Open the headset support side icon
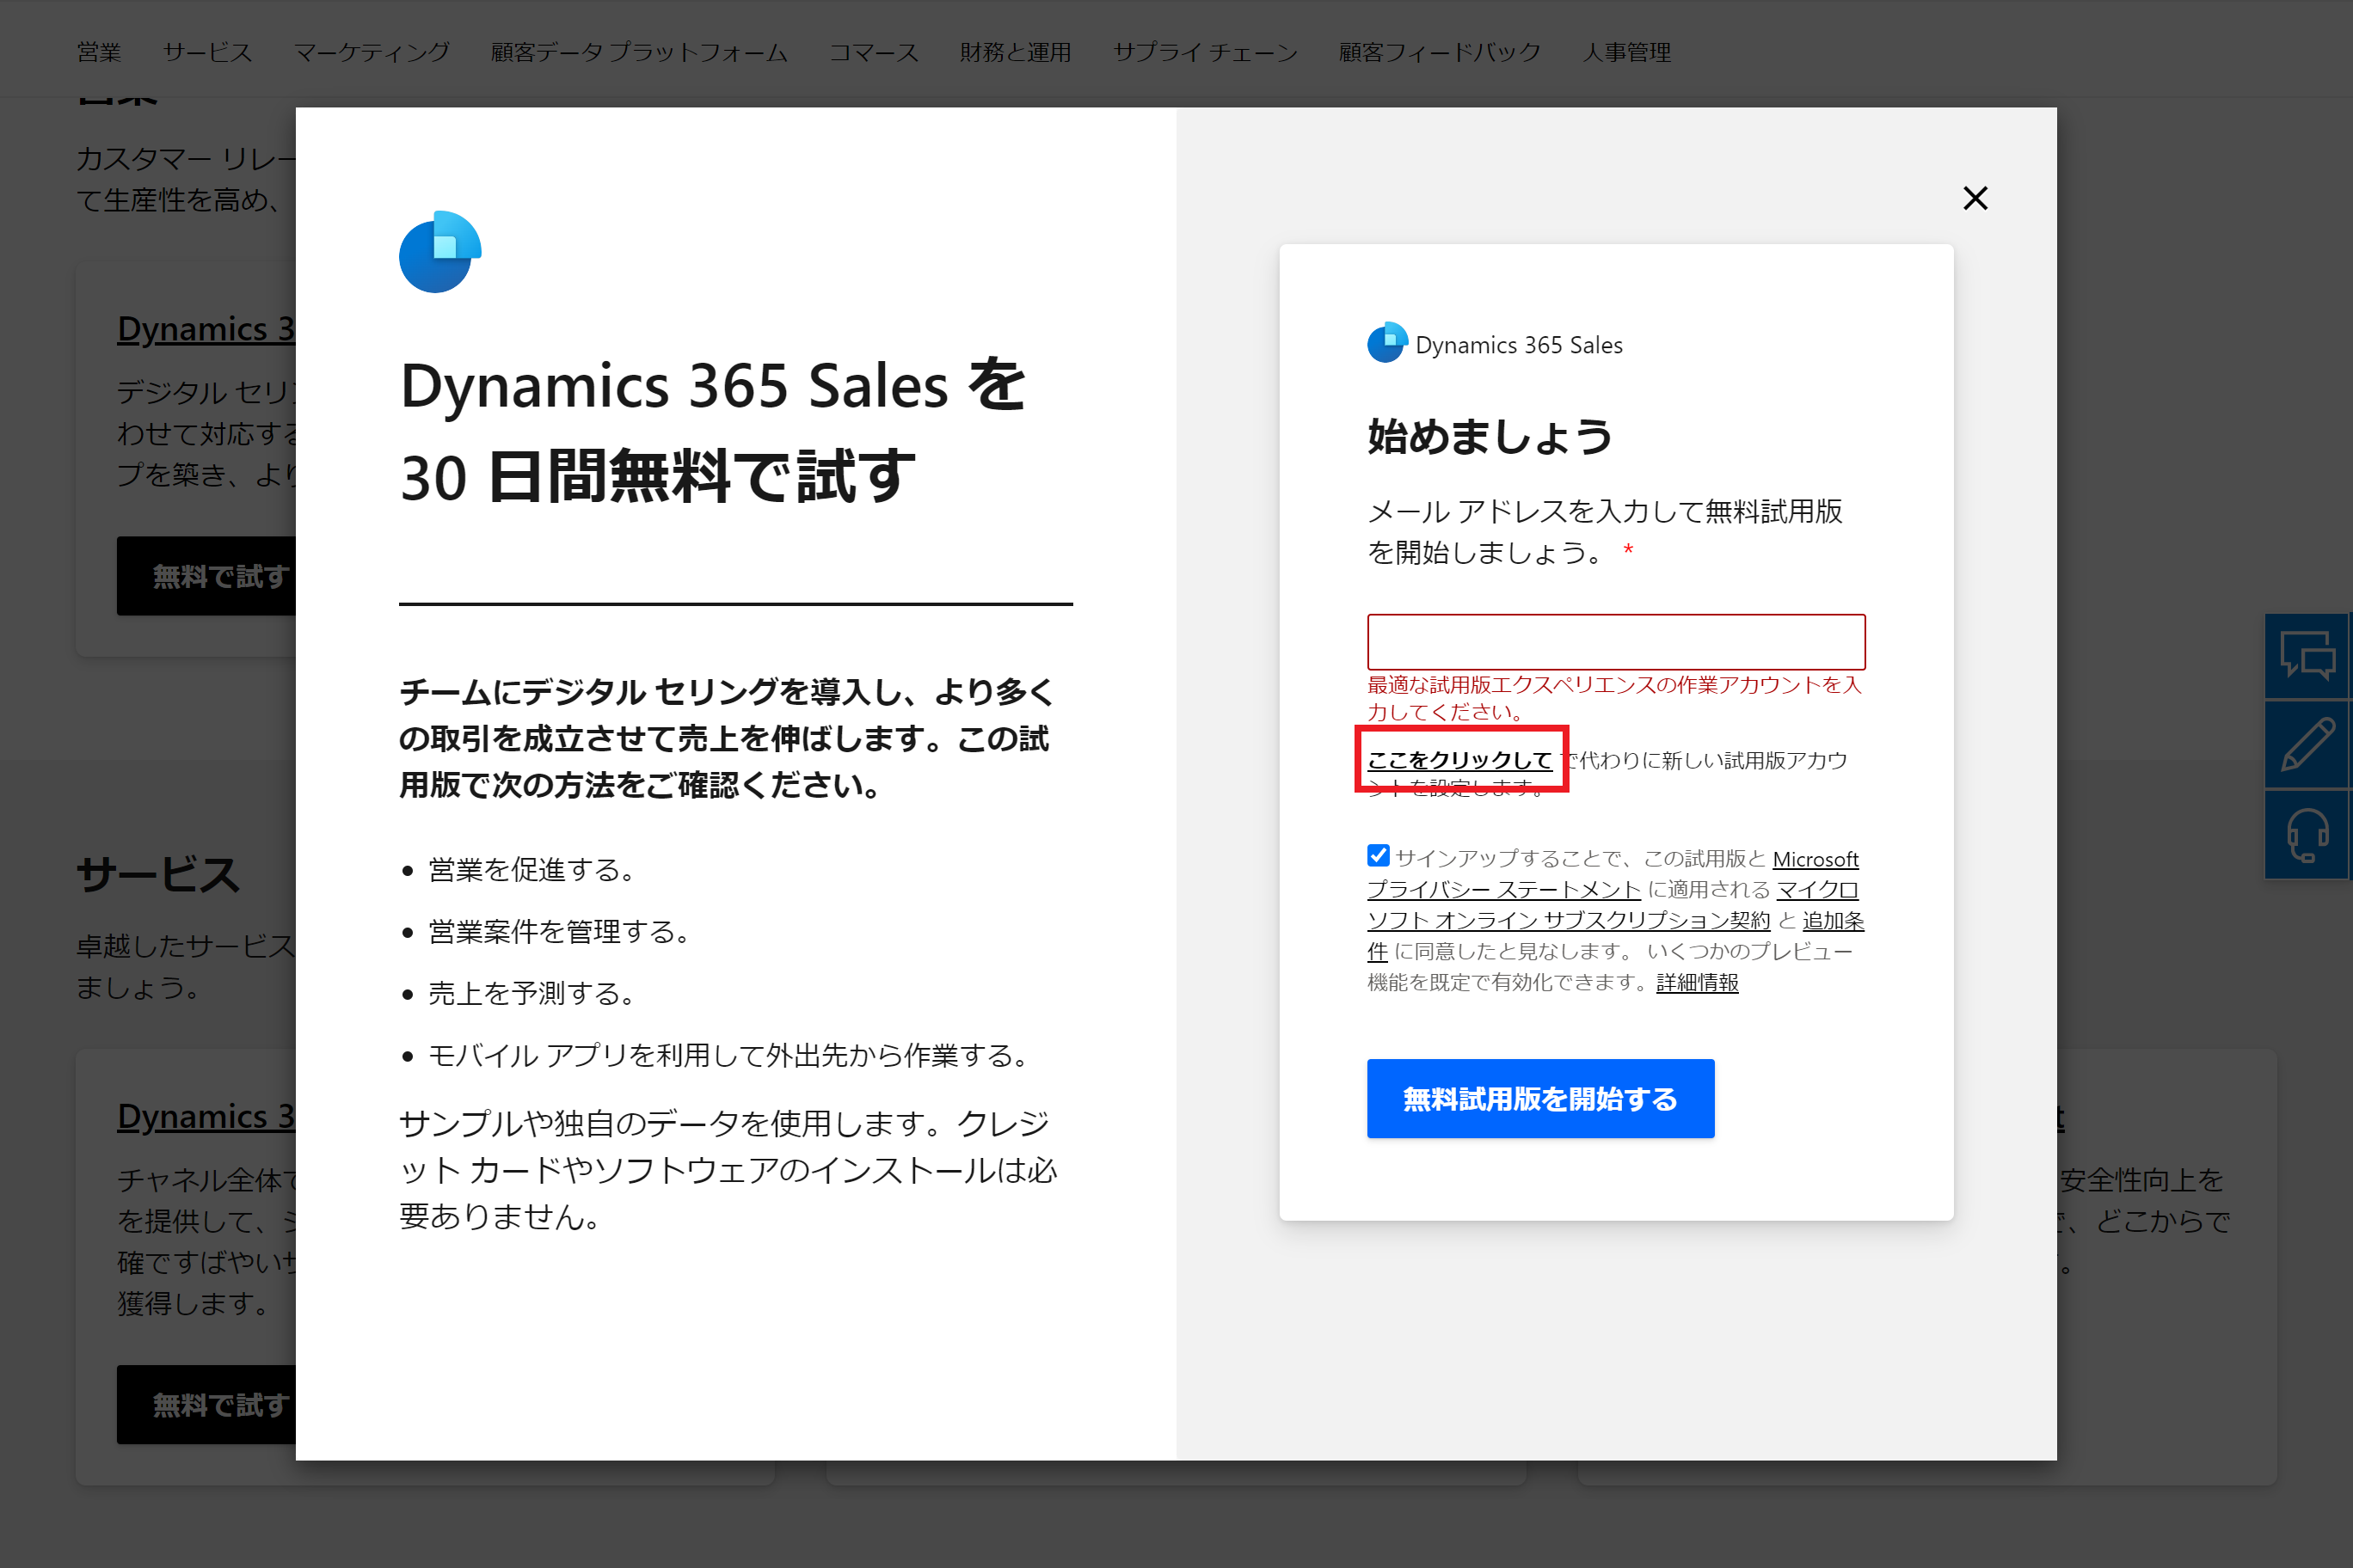 point(2307,834)
